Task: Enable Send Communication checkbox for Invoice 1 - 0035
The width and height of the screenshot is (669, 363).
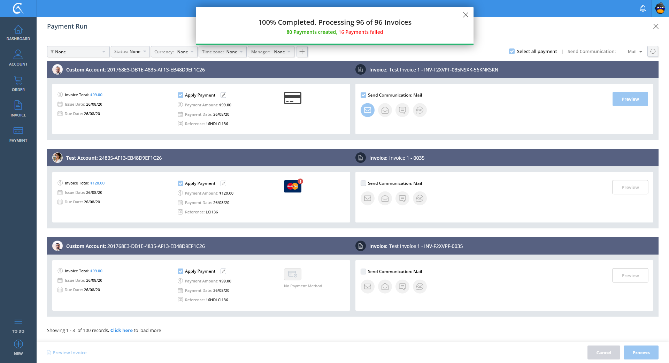Action: point(363,183)
